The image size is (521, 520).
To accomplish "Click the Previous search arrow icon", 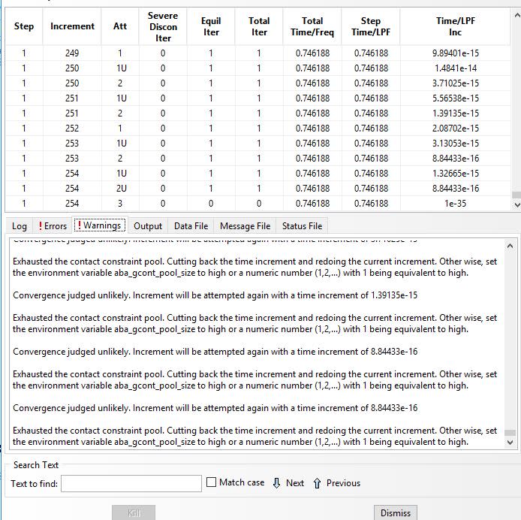I will click(x=317, y=482).
